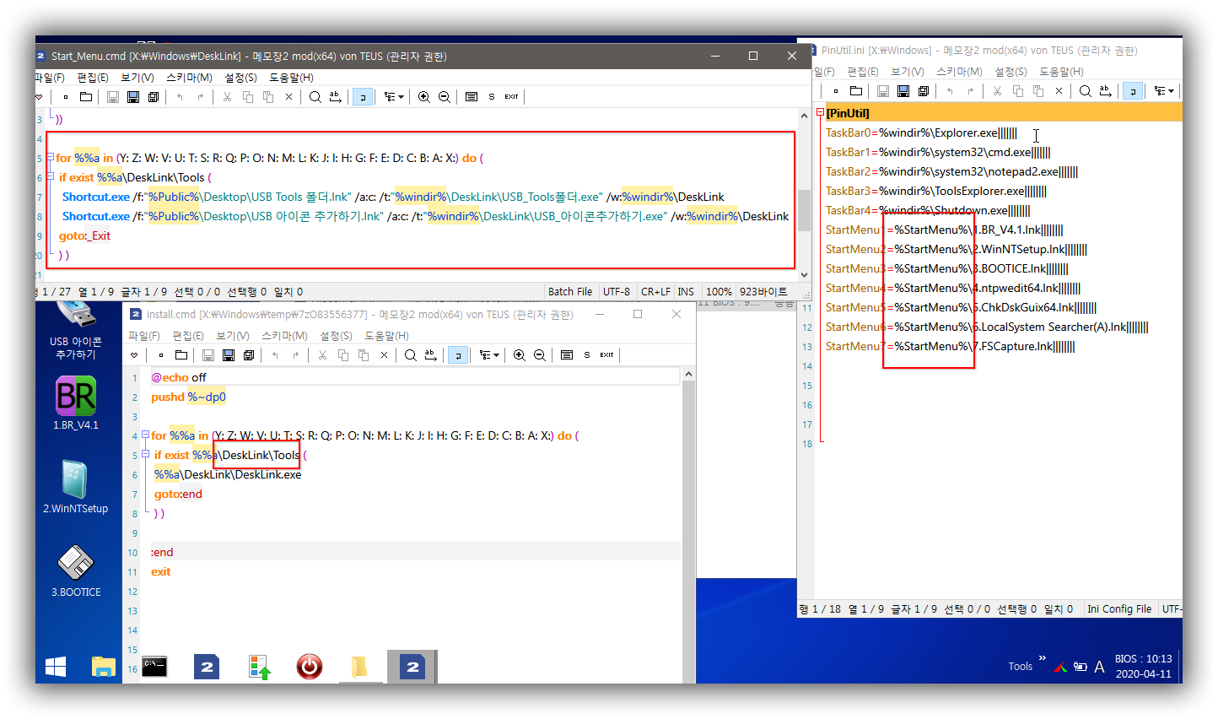Screen dimensions: 1218x719
Task: Click Ini Config File label in PinUtil.ini status bar
Action: point(1119,609)
